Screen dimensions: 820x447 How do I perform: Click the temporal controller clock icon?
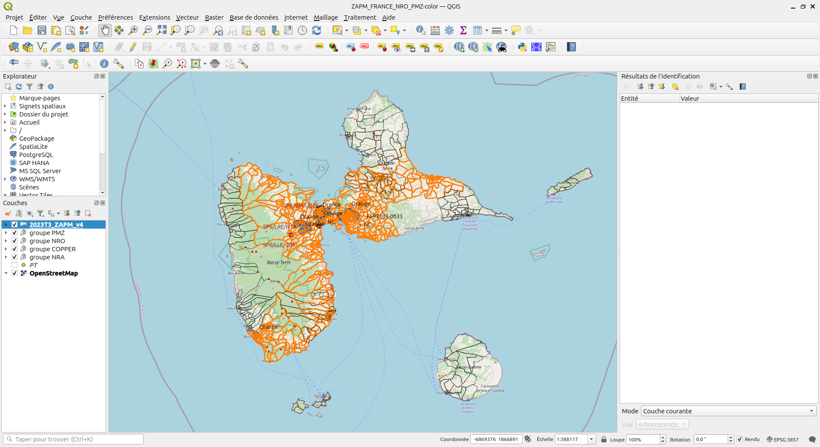302,30
